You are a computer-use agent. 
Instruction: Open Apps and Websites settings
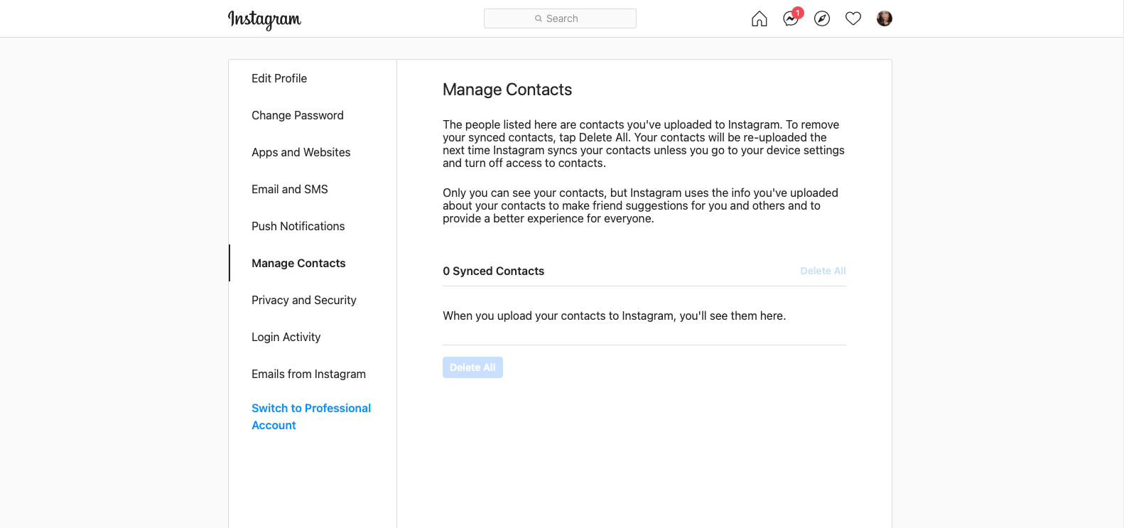313,152
